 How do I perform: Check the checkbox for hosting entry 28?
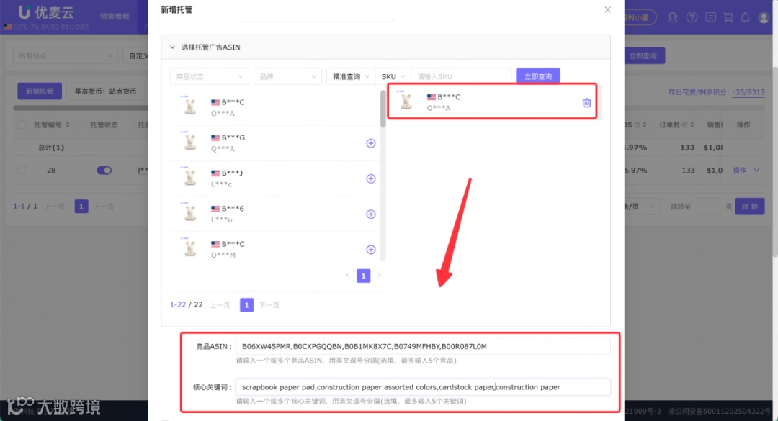click(x=22, y=171)
